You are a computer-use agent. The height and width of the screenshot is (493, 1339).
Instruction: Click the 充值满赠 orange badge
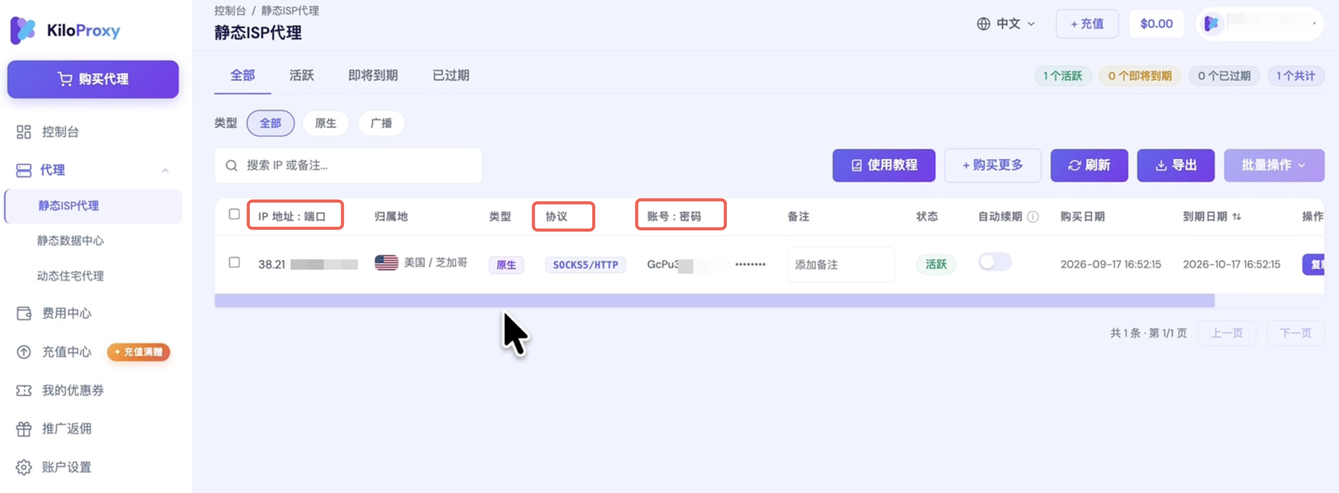click(x=138, y=352)
